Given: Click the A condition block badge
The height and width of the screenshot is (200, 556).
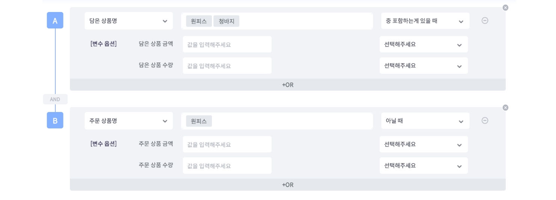Looking at the screenshot, I should pos(55,20).
